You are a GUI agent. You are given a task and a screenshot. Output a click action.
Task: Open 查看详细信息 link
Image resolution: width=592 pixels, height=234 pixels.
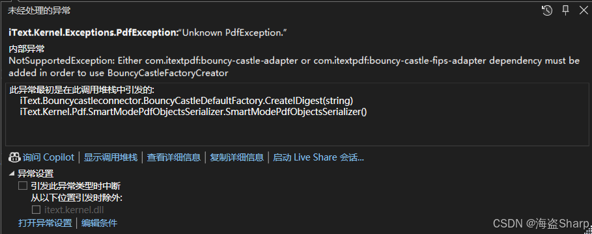(x=174, y=157)
